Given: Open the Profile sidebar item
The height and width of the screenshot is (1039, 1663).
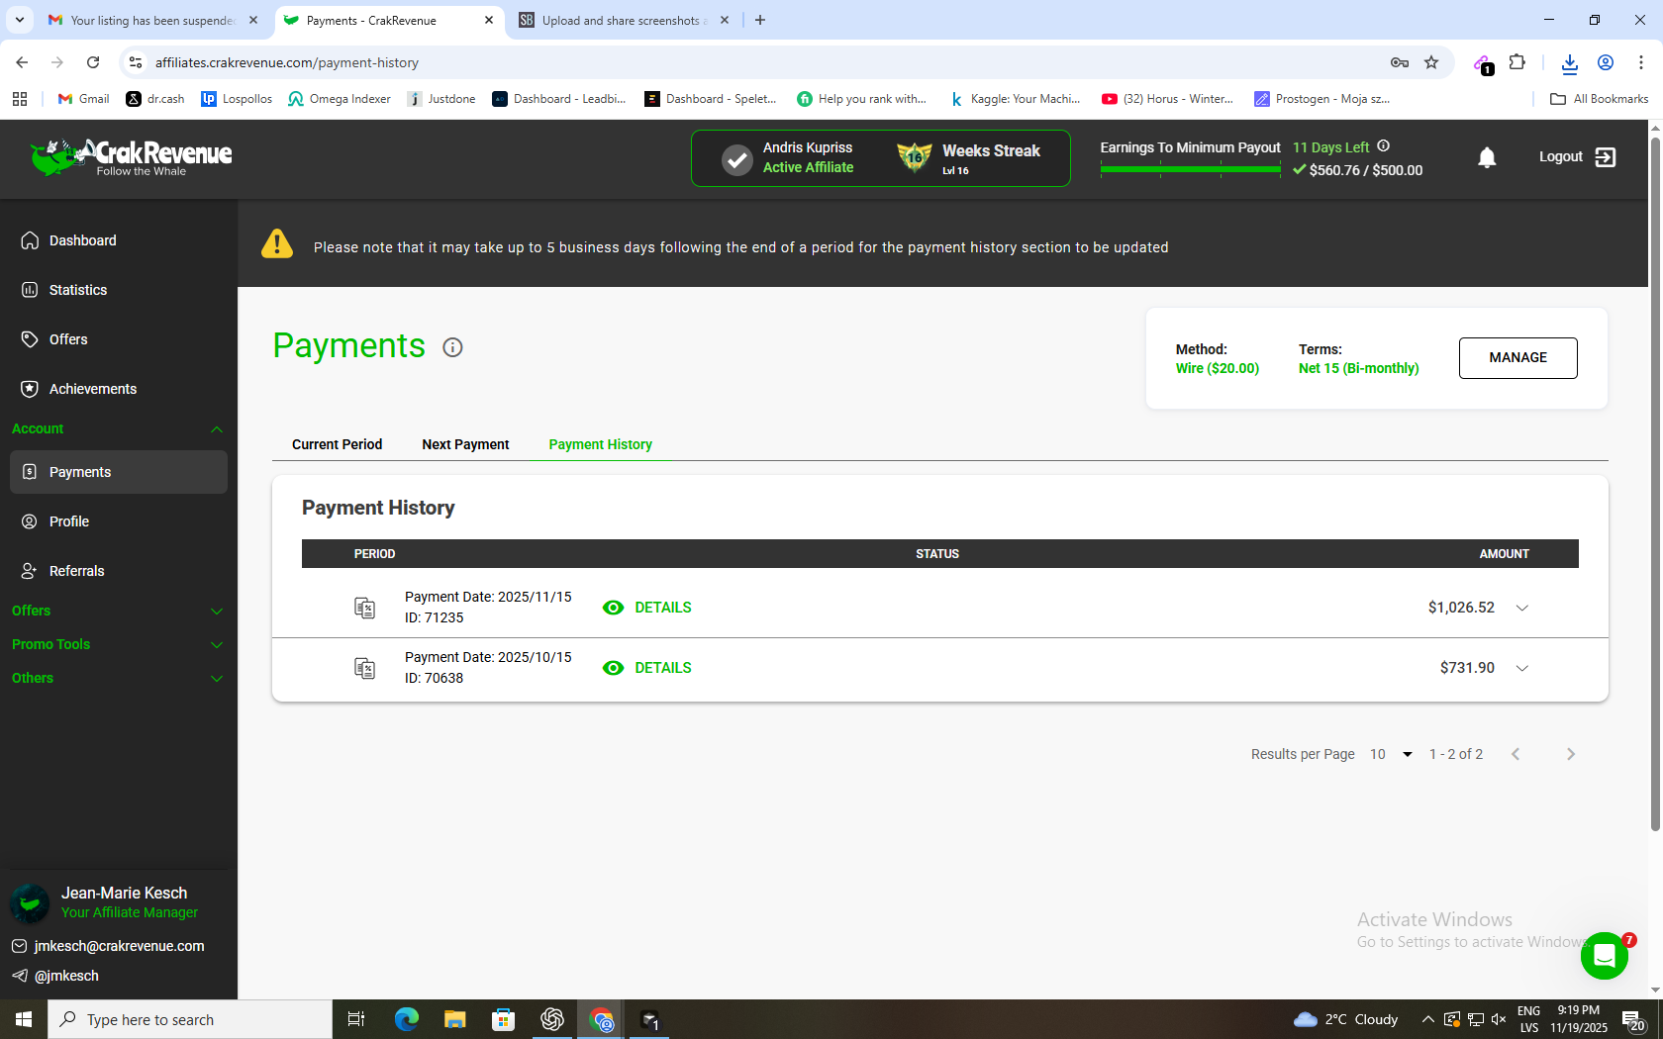Looking at the screenshot, I should pyautogui.click(x=70, y=521).
